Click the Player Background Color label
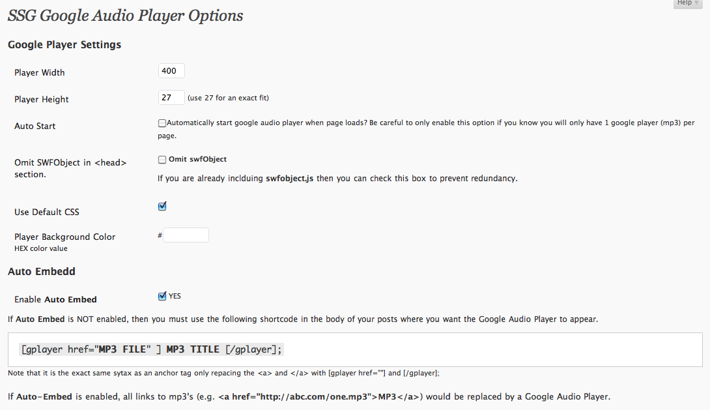The width and height of the screenshot is (710, 410). [x=64, y=237]
